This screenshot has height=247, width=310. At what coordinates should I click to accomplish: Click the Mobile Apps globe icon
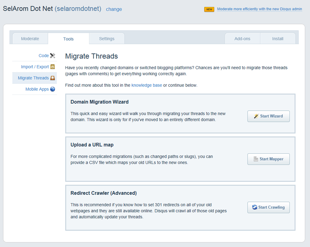pos(53,89)
